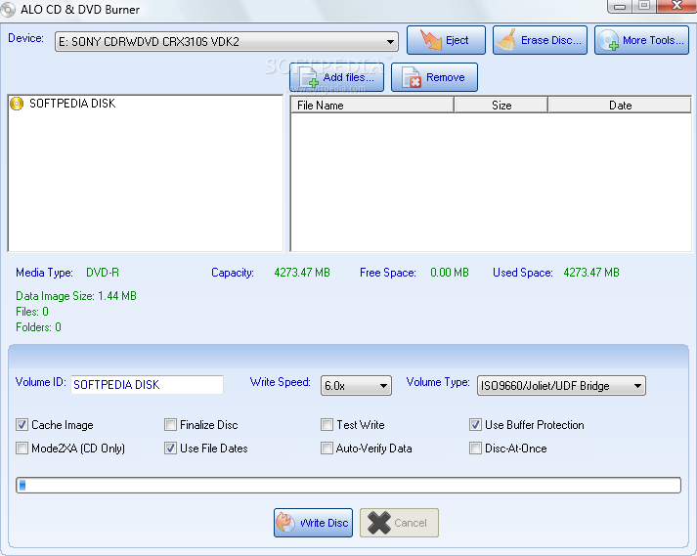Disable Use Buffer Protection checkbox
Viewport: 697px width, 556px height.
click(x=475, y=424)
